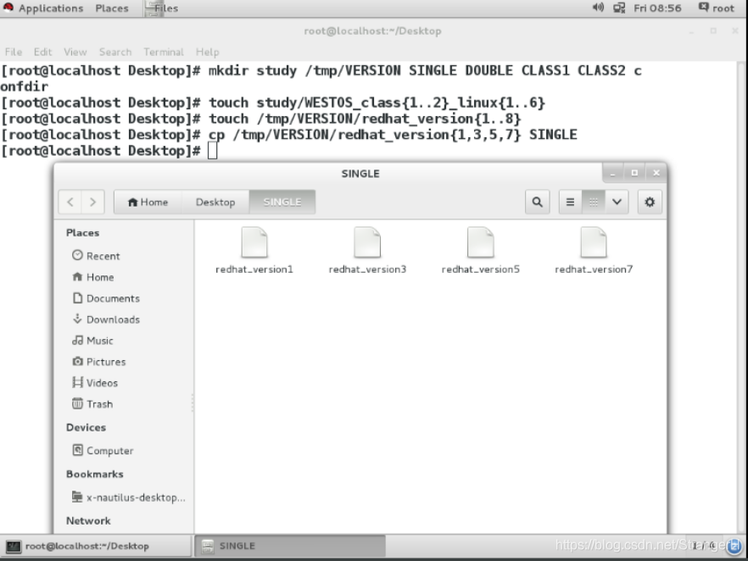Screen dimensions: 748x561
Task: Open the terminal Edit menu
Action: pyautogui.click(x=42, y=52)
